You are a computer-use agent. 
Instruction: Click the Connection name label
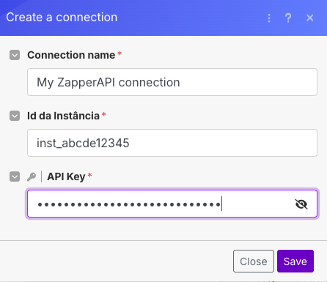pyautogui.click(x=71, y=55)
